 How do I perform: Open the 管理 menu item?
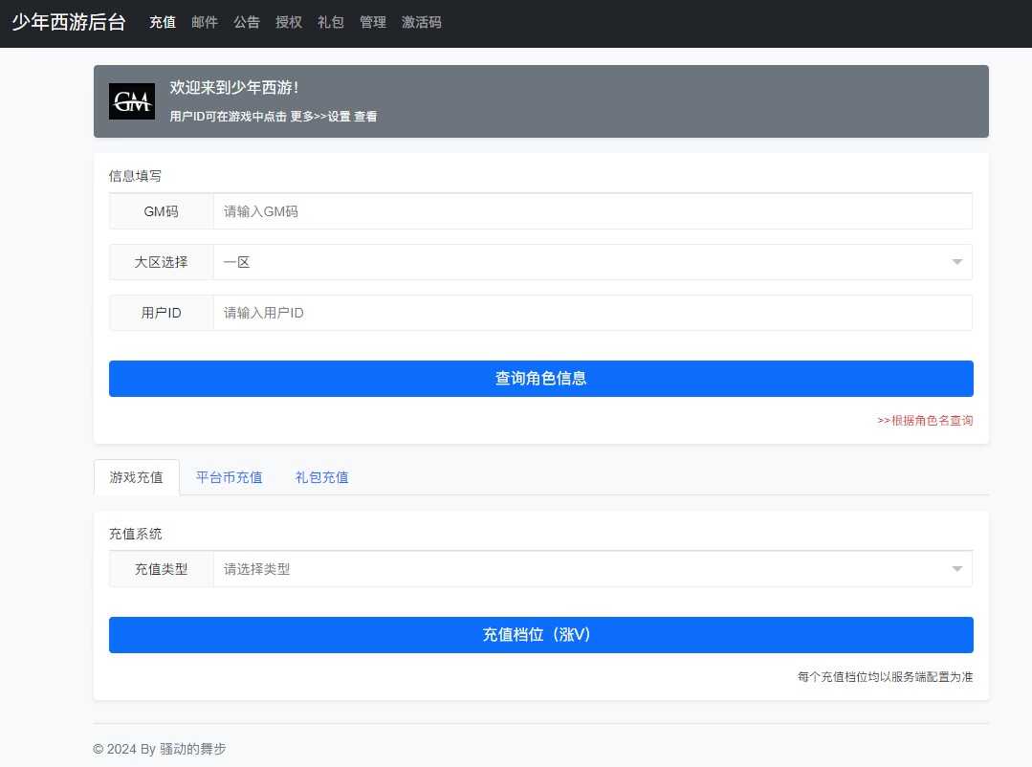pos(372,22)
